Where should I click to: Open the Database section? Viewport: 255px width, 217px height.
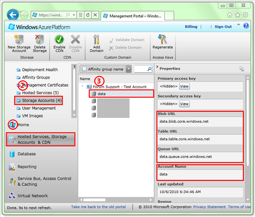point(22,154)
